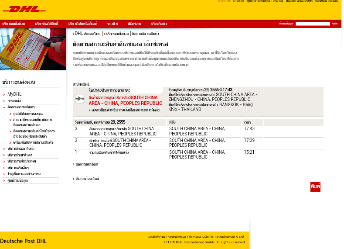This screenshot has width=344, height=249.
Task: Click the Deutsche Post DHL footer logo
Action: click(23, 241)
